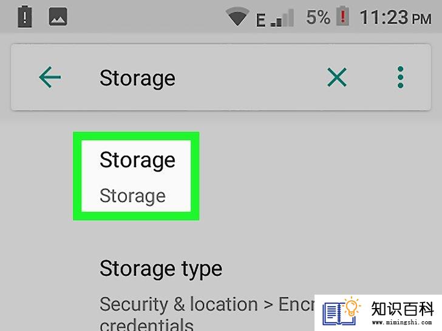
Task: Clear the search text with X icon
Action: click(337, 77)
